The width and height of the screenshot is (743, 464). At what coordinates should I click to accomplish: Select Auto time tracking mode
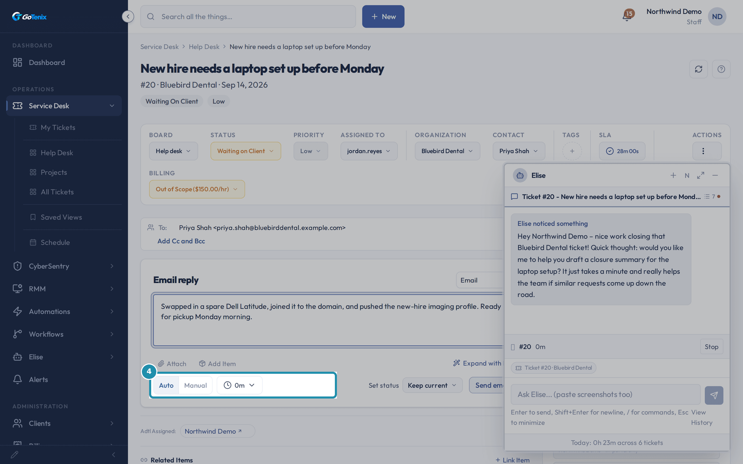(x=166, y=385)
